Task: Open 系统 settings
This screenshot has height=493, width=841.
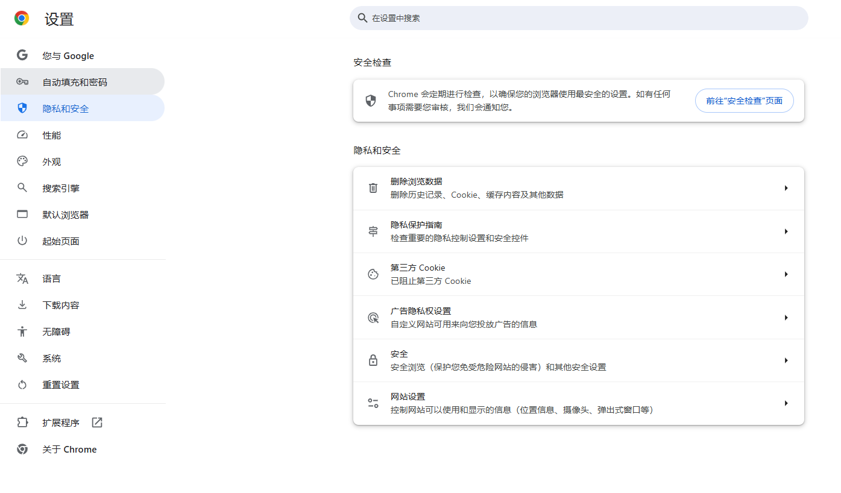Action: click(x=82, y=358)
